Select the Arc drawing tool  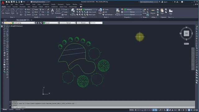click(17, 11)
